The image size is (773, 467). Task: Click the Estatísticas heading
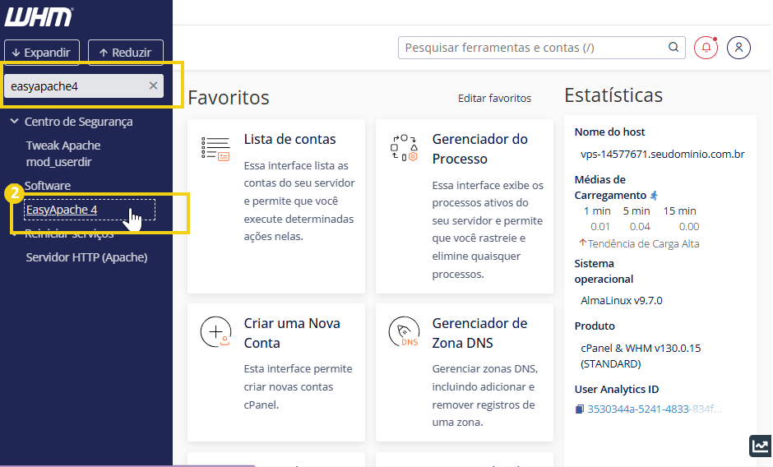(613, 95)
